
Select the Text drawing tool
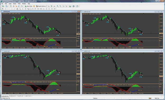(23, 9)
